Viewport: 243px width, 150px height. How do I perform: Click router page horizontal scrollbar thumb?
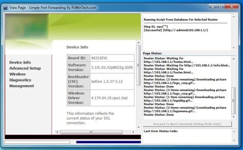tap(91, 132)
